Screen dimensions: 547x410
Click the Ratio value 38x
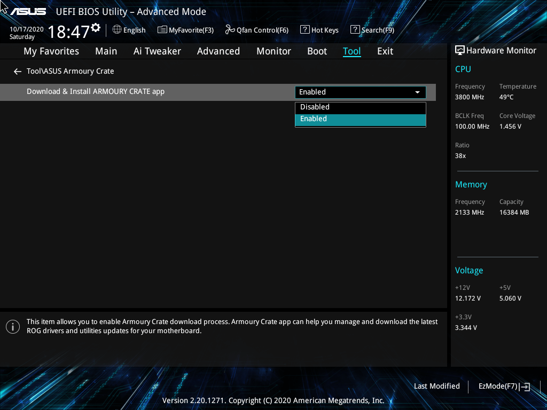(x=460, y=156)
